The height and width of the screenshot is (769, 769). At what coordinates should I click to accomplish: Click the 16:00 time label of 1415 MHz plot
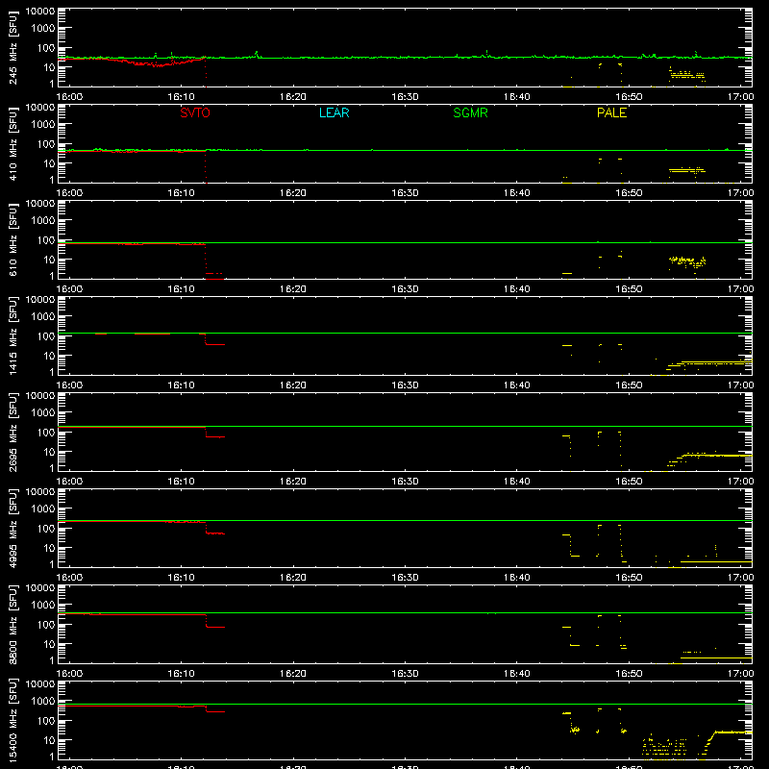tap(69, 385)
